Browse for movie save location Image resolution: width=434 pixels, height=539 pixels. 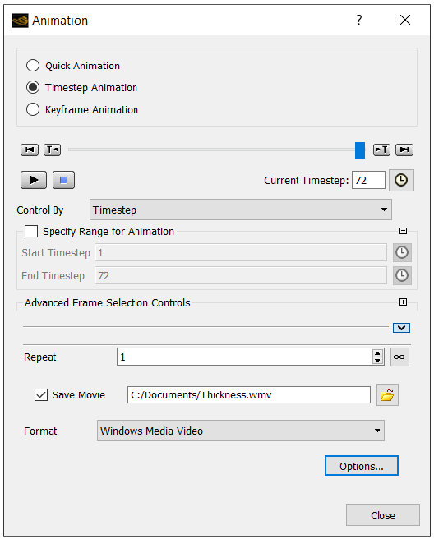(387, 395)
